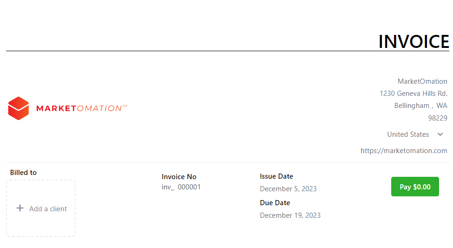Click the Add a client box
The height and width of the screenshot is (248, 453).
[41, 208]
